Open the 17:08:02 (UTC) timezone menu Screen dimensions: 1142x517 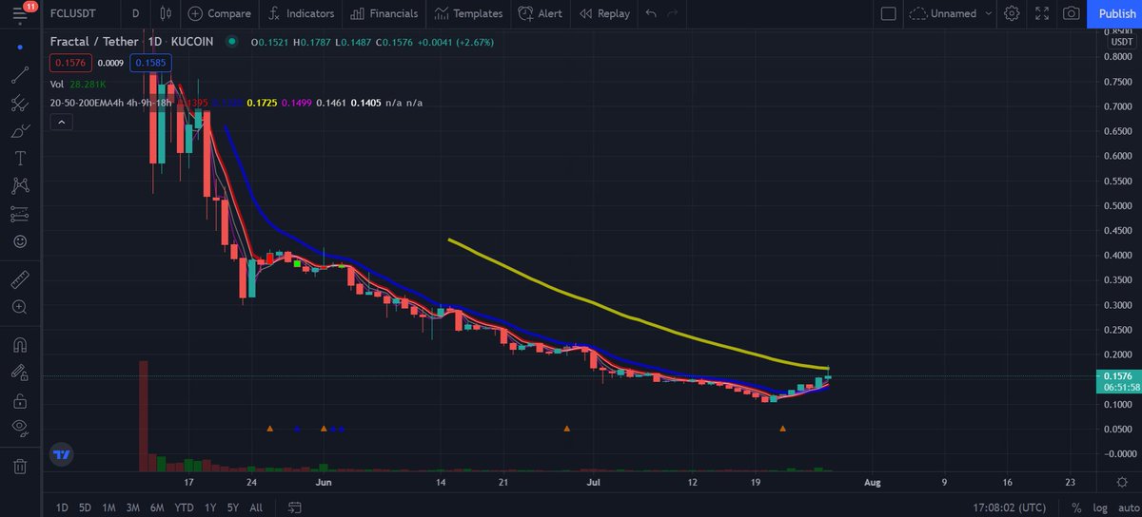coord(1011,507)
